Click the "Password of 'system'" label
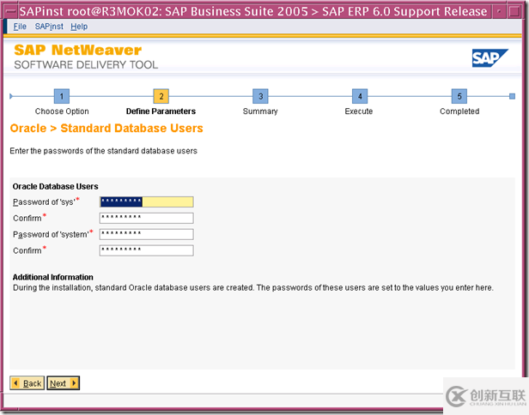 pos(52,234)
